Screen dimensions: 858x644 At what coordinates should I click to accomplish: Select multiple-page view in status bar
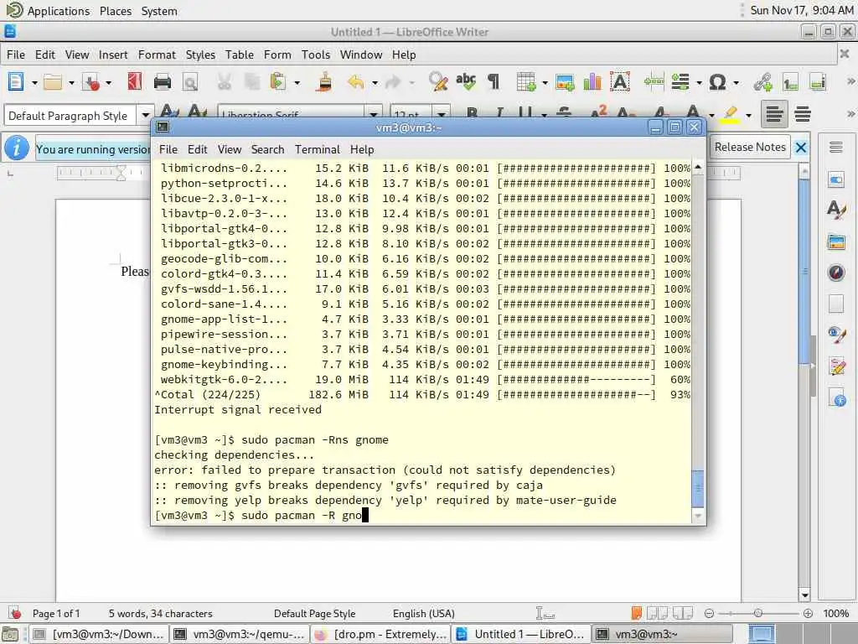pyautogui.click(x=657, y=613)
